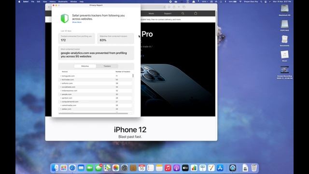
Task: Open Apple TV from the Dock
Action: pos(185,168)
